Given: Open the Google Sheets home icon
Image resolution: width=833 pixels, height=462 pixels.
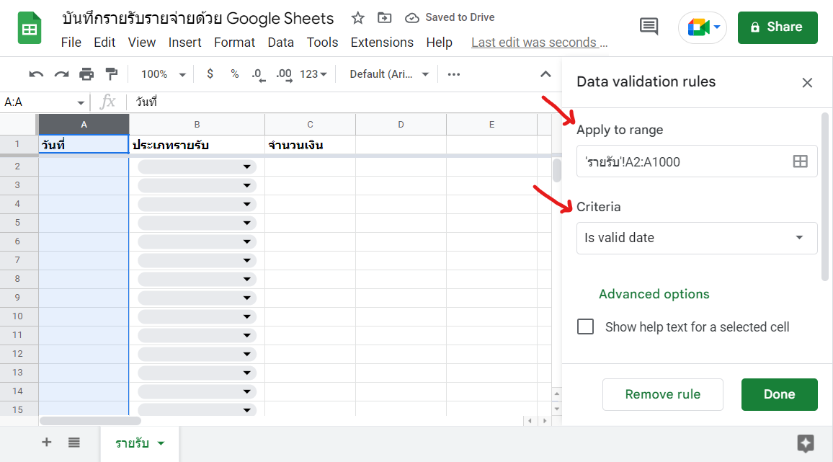Looking at the screenshot, I should tap(30, 27).
